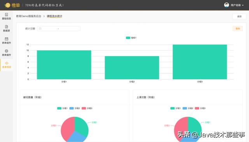The height and width of the screenshot is (142, 249).
Task: Open the 表单操作 sidebar section
Action: pos(6,53)
